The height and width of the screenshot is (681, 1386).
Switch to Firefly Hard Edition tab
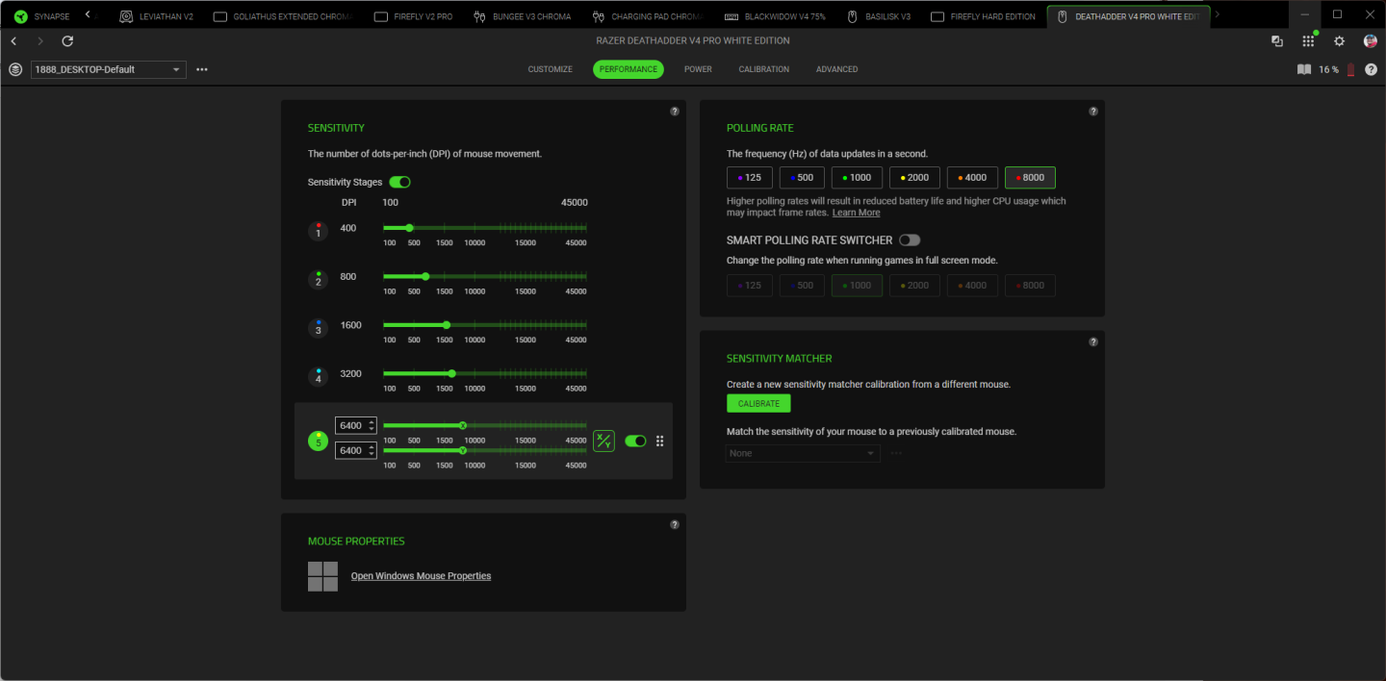click(x=984, y=16)
